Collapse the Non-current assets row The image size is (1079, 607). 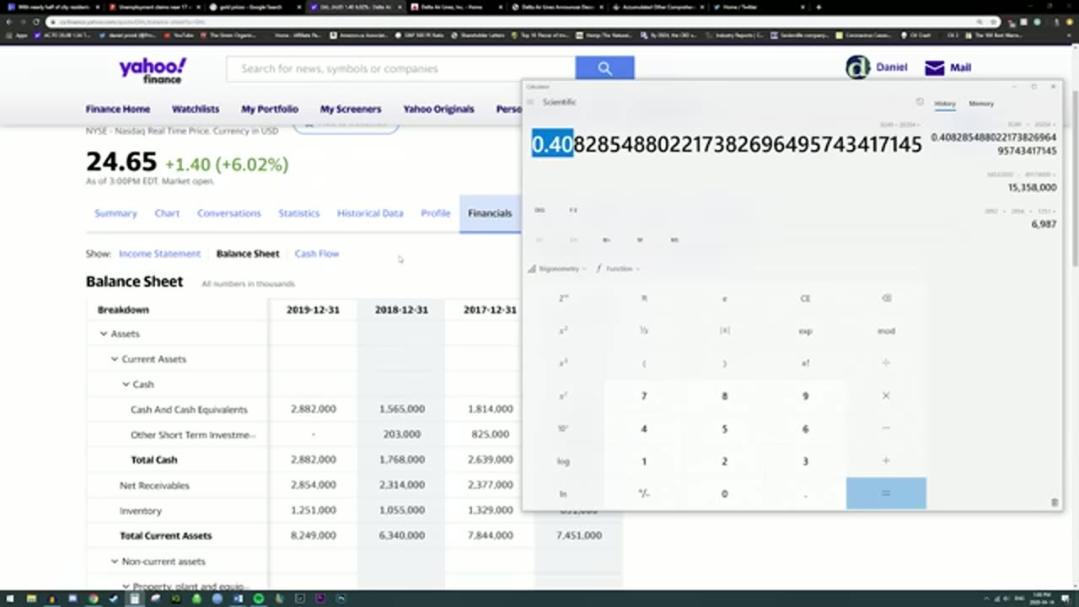click(x=115, y=561)
